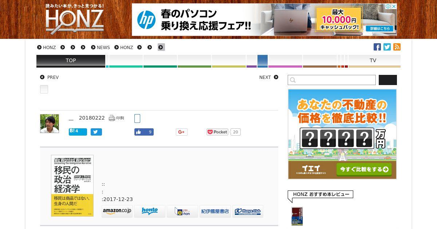
Task: Click the broken image placeholder under PREV
Action: pos(44,89)
